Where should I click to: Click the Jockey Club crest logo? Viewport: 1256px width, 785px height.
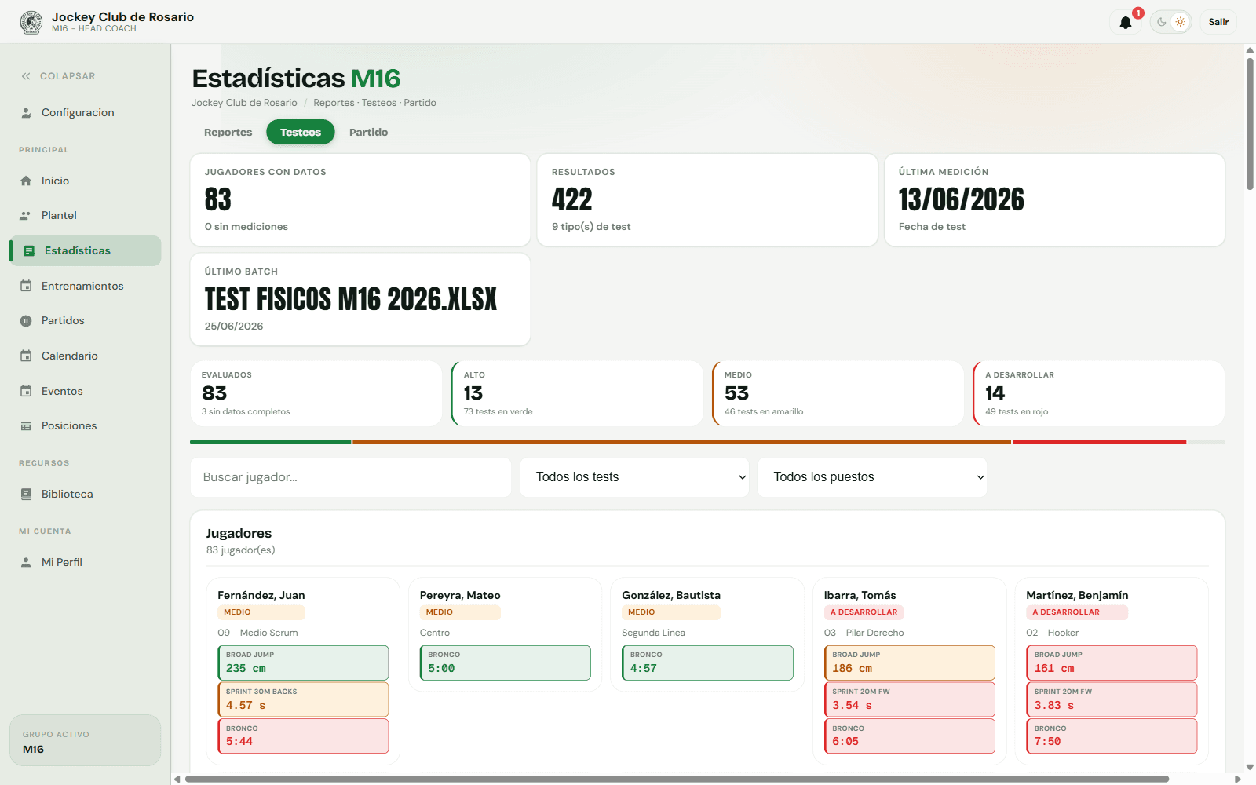click(31, 22)
